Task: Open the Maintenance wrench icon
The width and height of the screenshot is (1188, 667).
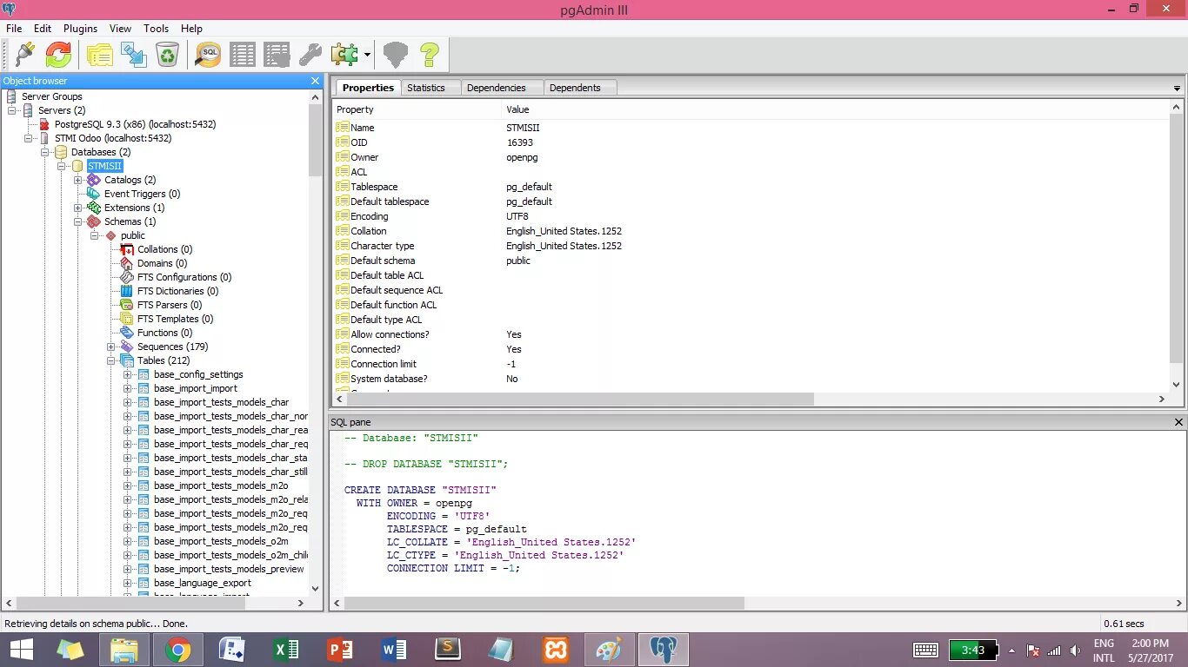Action: click(310, 55)
